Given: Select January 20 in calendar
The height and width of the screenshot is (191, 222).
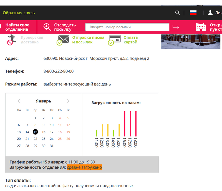Looking at the screenshot, I should click(x=19, y=139).
